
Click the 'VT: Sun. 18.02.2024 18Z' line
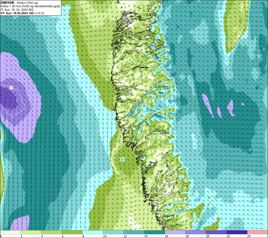pos(17,13)
